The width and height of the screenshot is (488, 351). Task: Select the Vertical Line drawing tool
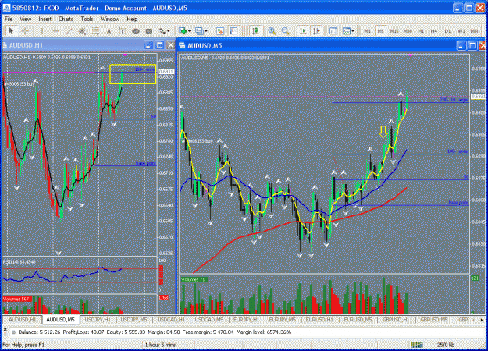(42, 31)
